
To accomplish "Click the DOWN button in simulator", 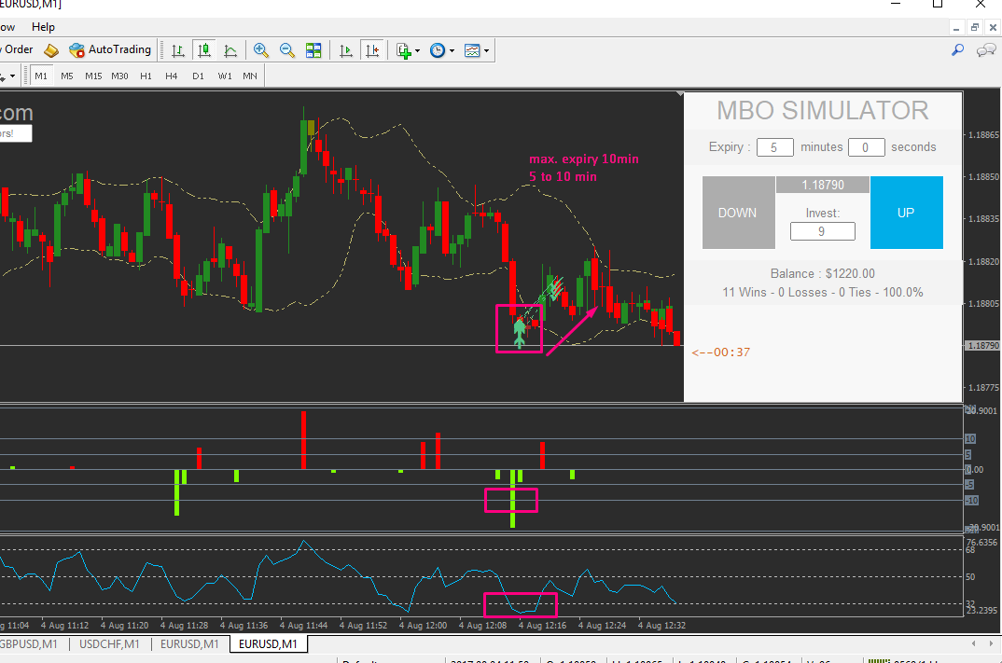I will coord(738,213).
